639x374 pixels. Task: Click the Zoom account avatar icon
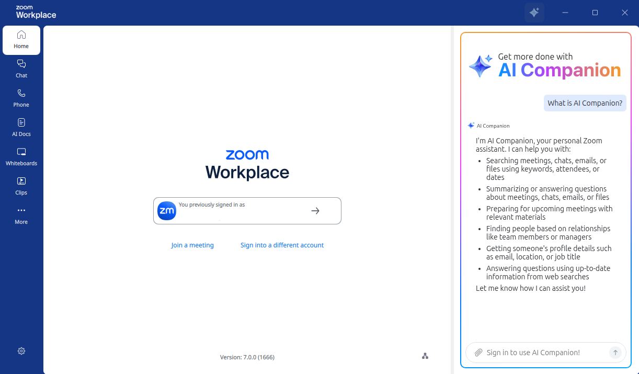pos(167,211)
